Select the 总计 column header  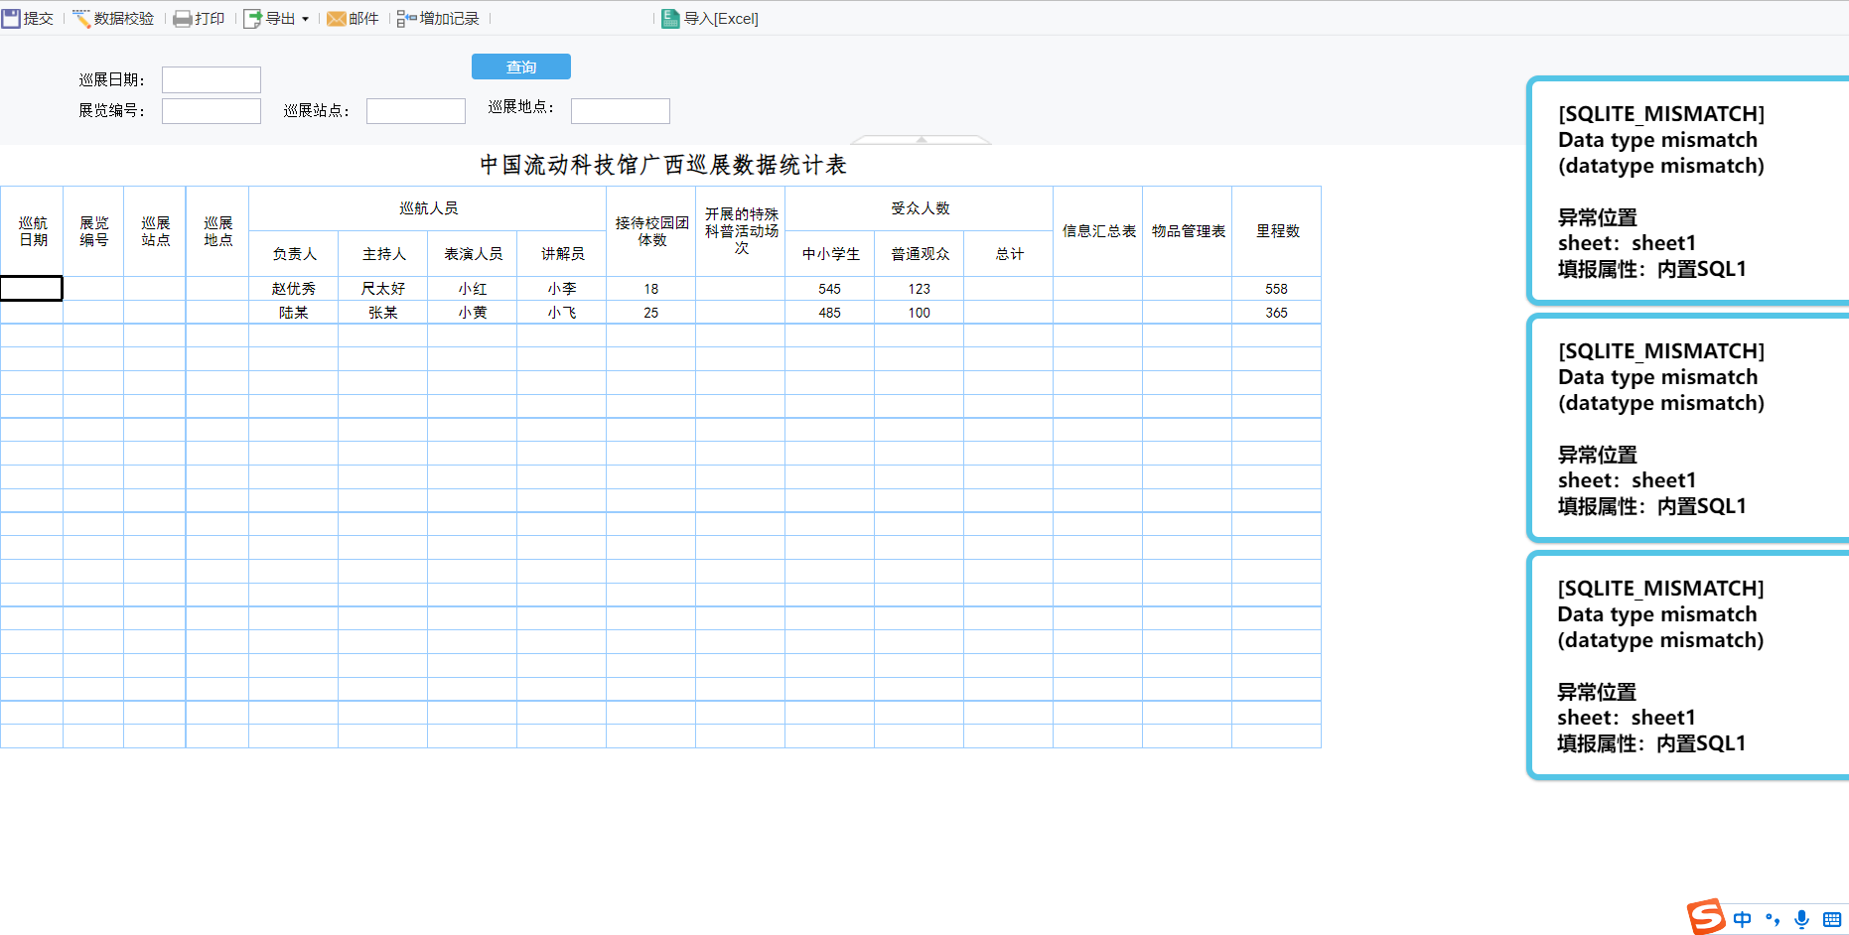(1009, 254)
